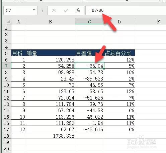This screenshot has height=153, width=166.
Task: Select cell with value 46.55
Action: 89,85
